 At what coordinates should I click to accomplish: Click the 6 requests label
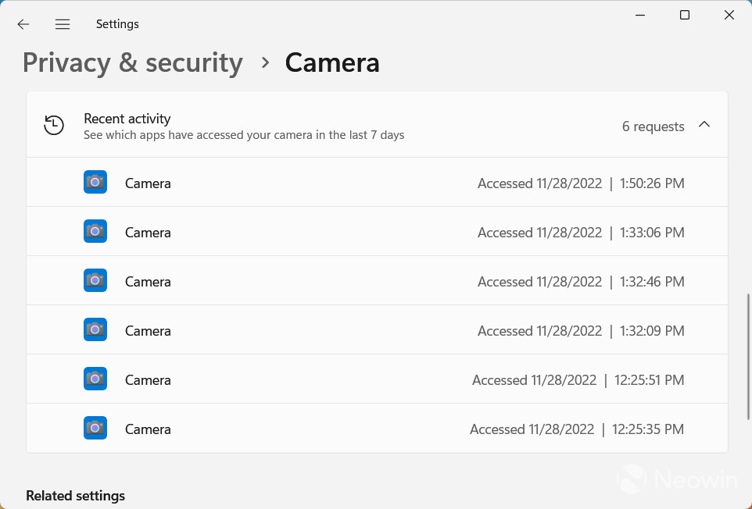point(653,126)
